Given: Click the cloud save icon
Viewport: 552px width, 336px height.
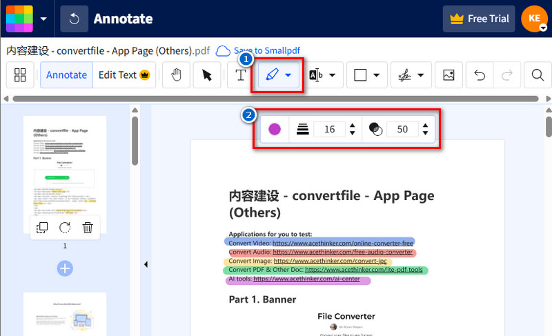Looking at the screenshot, I should pos(223,51).
